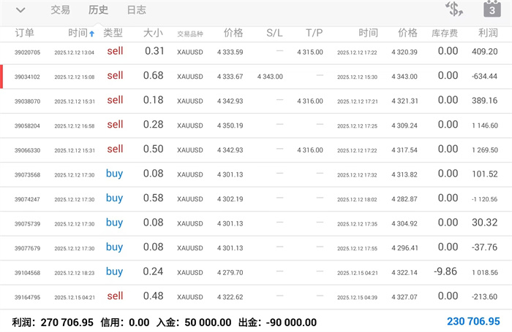Select the last order 39164795

(x=28, y=297)
